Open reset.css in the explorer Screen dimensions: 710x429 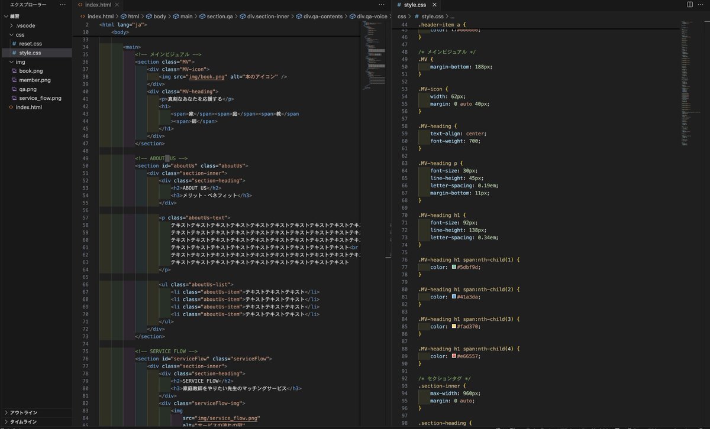(x=30, y=44)
